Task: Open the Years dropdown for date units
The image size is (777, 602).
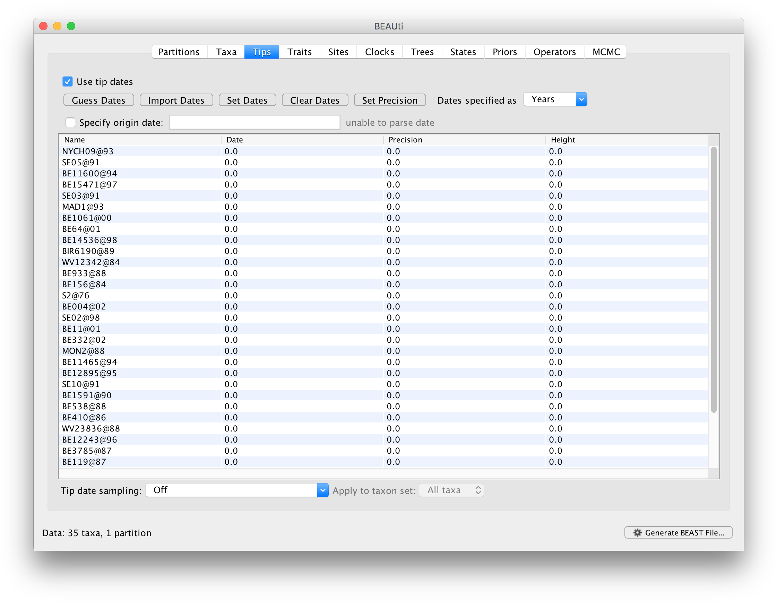Action: [581, 99]
